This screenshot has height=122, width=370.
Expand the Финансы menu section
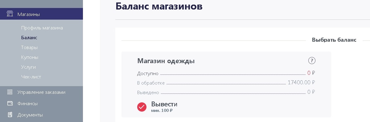pos(41,104)
